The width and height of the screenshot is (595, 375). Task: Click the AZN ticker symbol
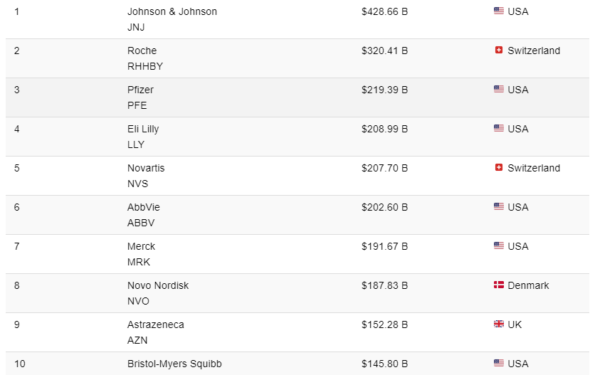coord(138,340)
